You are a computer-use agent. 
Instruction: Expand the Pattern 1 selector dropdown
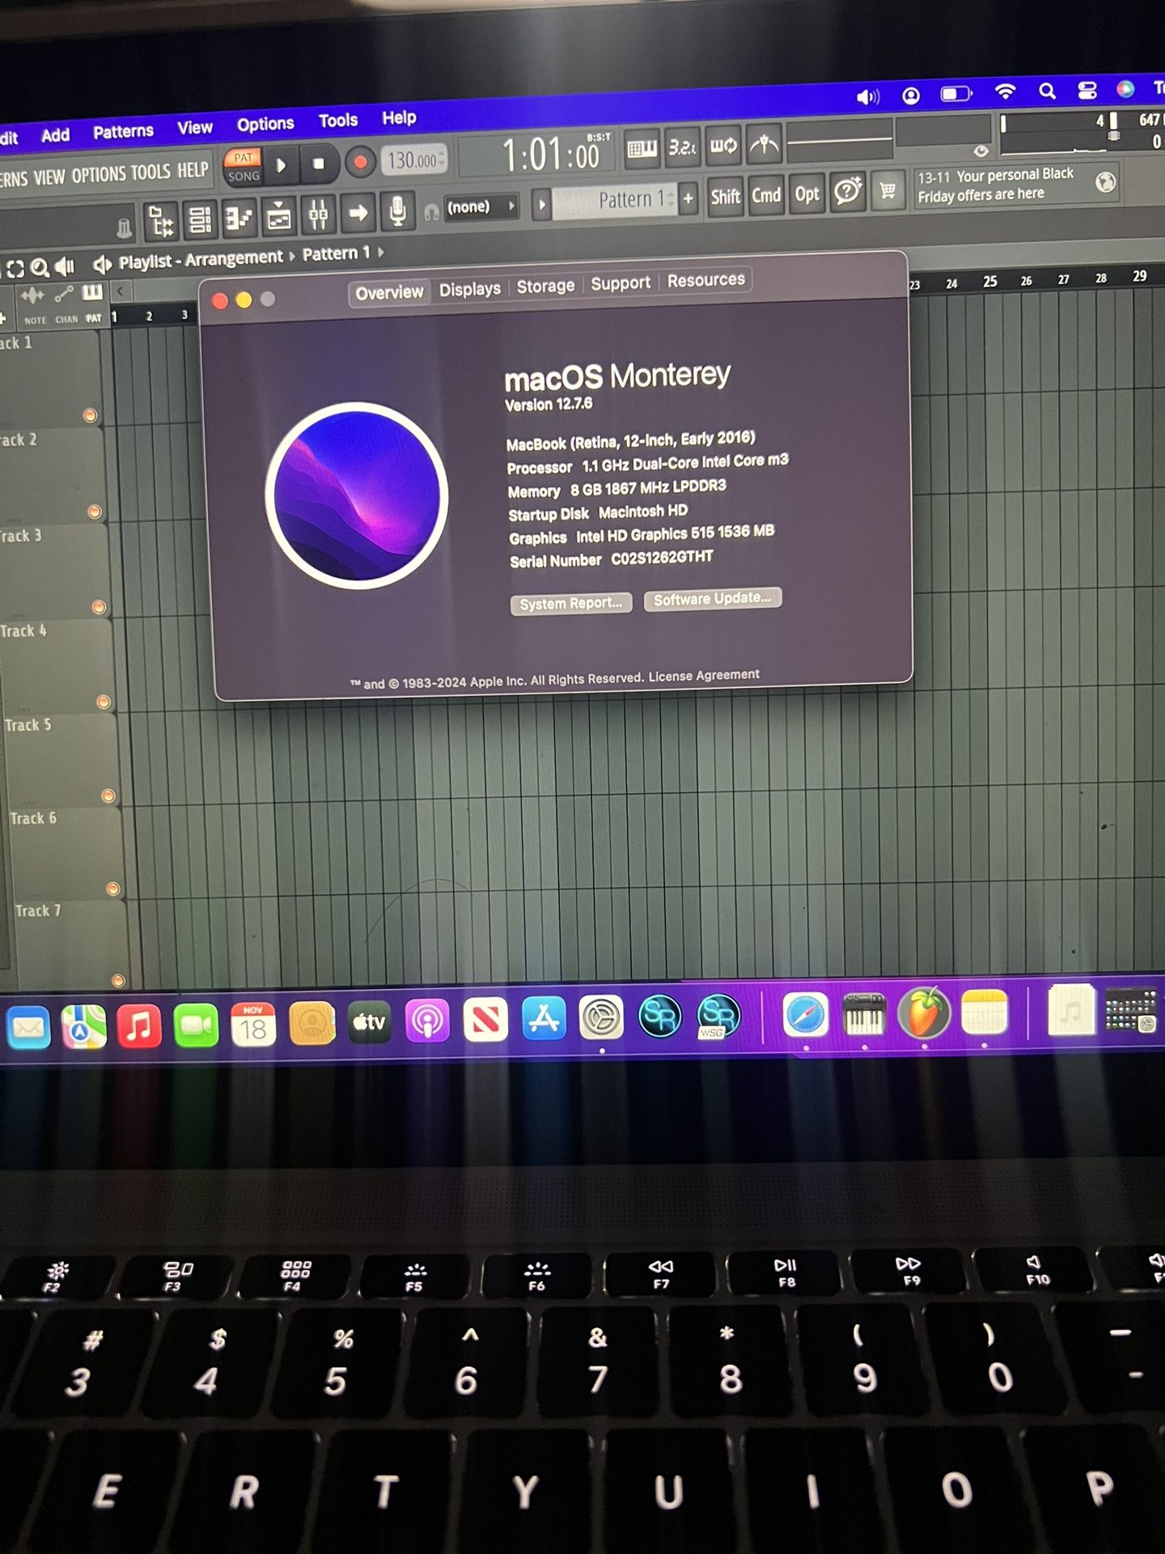pyautogui.click(x=613, y=200)
